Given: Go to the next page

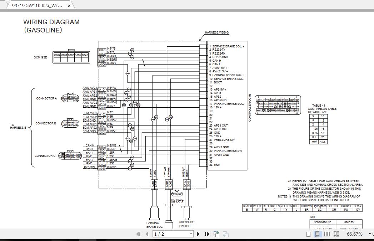Looking at the screenshot, I should (x=198, y=234).
